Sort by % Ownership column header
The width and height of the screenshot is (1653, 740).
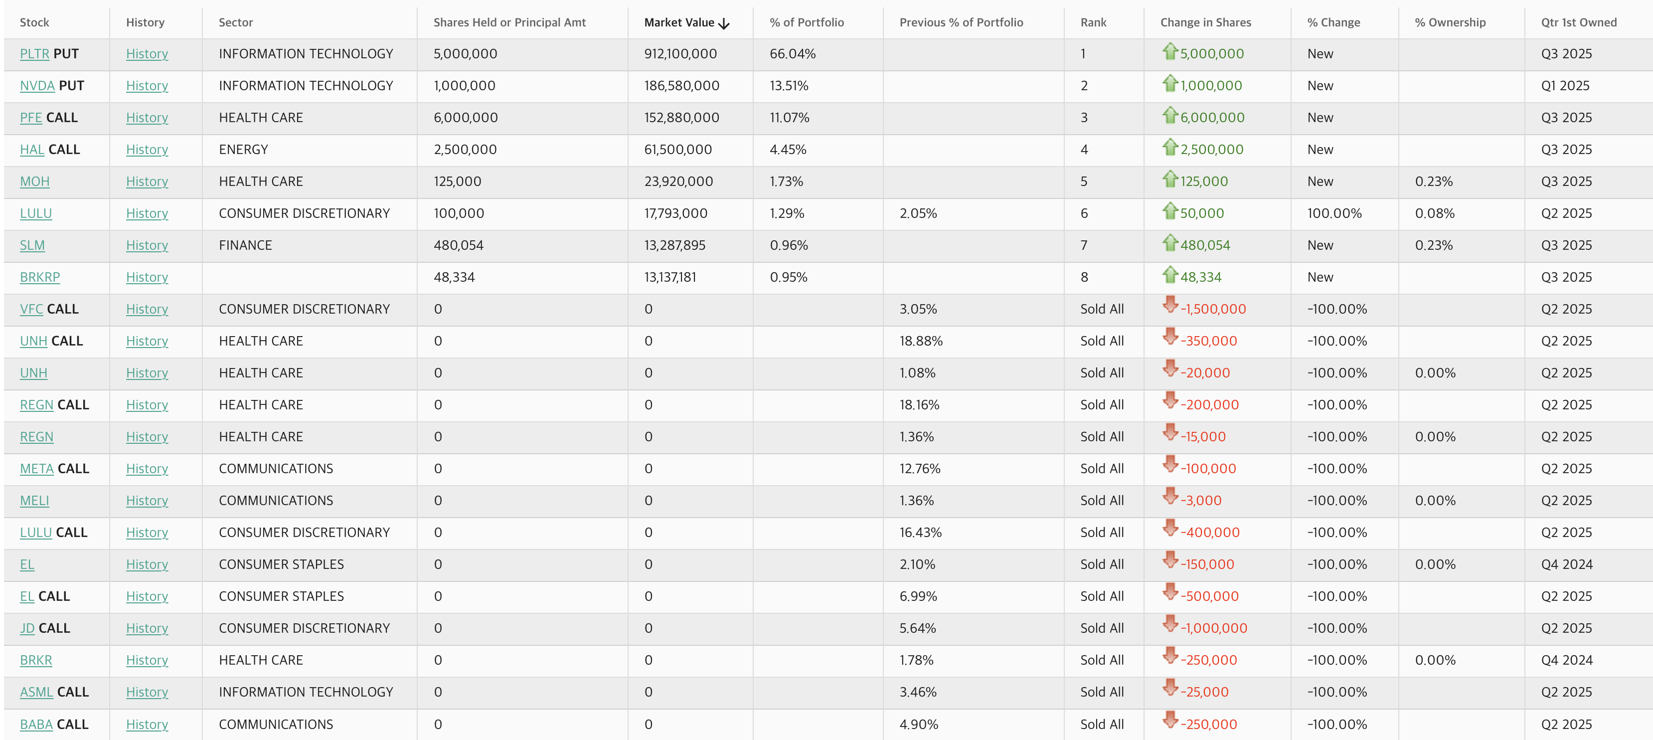pyautogui.click(x=1450, y=22)
